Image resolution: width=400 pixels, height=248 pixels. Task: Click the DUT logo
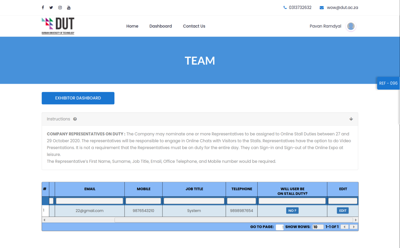point(58,26)
